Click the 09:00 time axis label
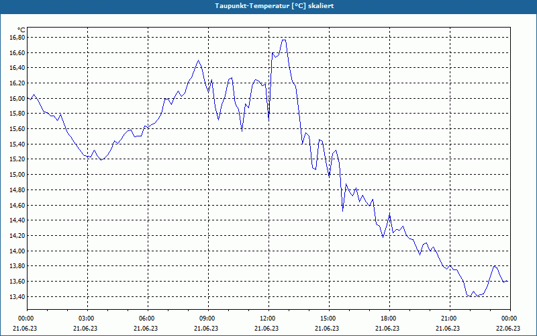Screen dimensions: 537x336 [x=208, y=319]
